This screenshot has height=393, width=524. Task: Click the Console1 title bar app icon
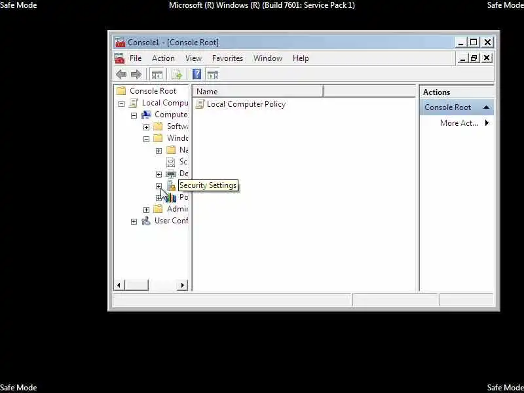[x=120, y=43]
